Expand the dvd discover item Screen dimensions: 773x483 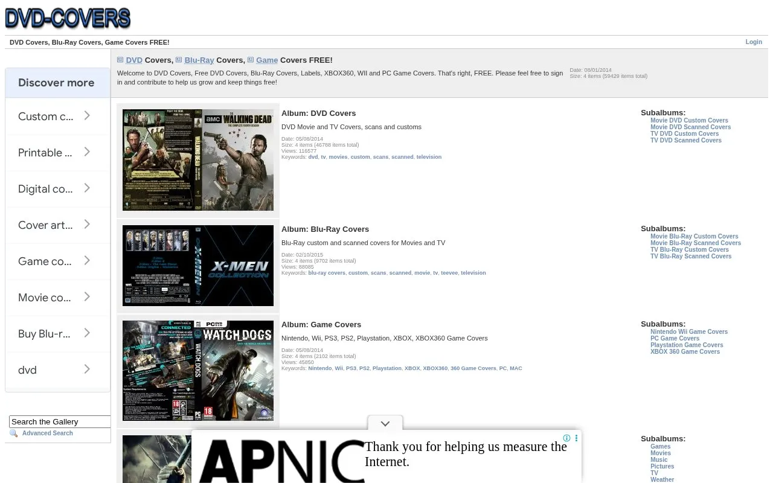tap(57, 369)
